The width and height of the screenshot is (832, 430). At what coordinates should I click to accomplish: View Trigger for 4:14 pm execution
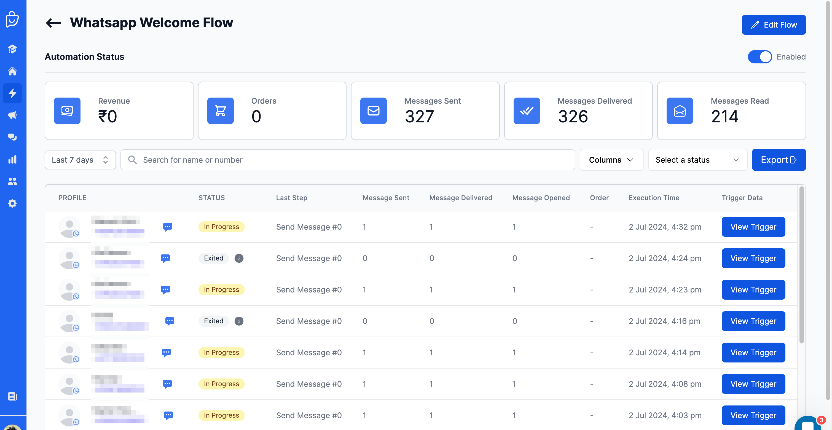point(753,353)
